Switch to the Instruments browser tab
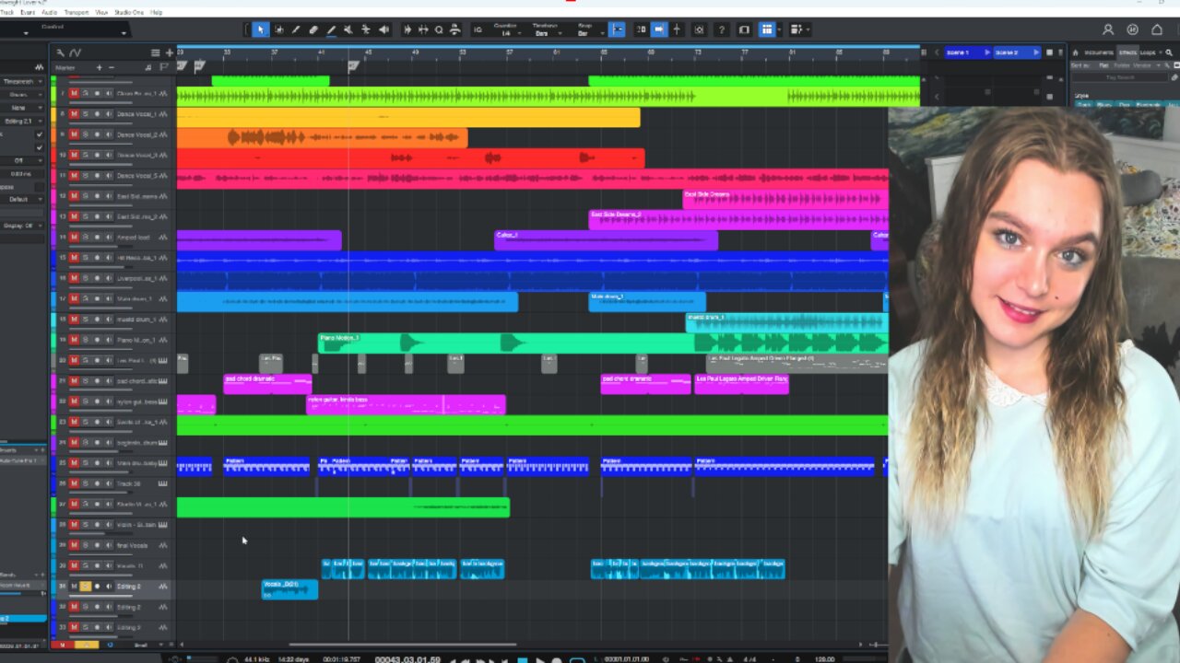Screen dimensions: 1180x663 (x=1099, y=52)
